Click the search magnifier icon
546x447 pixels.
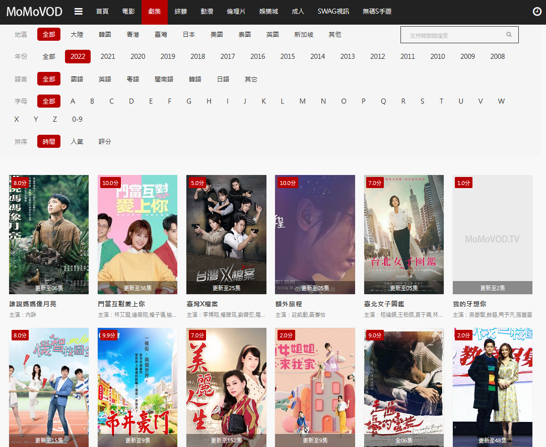[509, 35]
